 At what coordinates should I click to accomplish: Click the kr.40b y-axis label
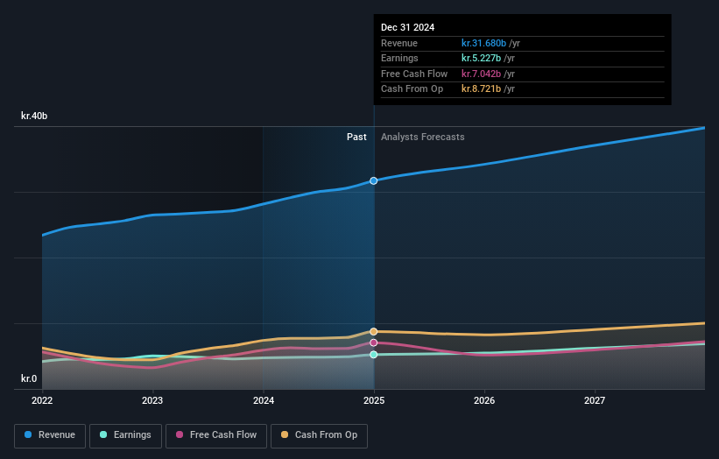pyautogui.click(x=34, y=116)
